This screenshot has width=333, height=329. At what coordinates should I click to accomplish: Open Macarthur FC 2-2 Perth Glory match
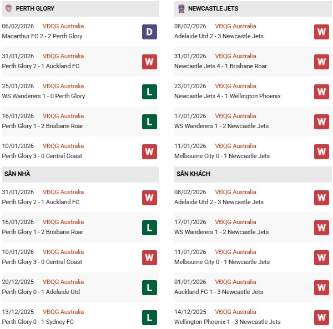(x=42, y=36)
